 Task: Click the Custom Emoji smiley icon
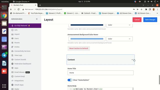coord(12,76)
